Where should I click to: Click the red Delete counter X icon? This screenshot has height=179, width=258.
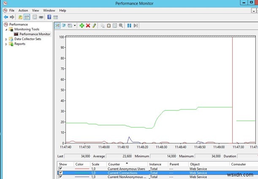[88, 25]
